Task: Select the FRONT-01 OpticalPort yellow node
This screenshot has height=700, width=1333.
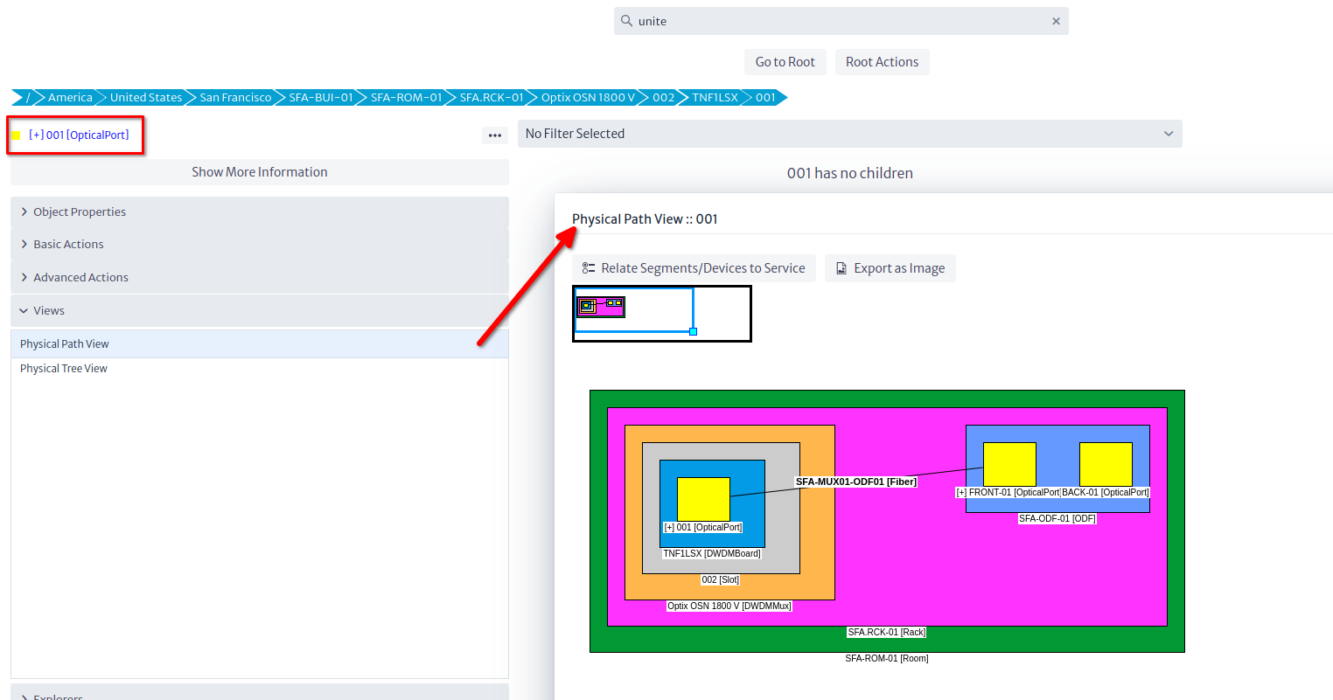Action: pos(1009,464)
